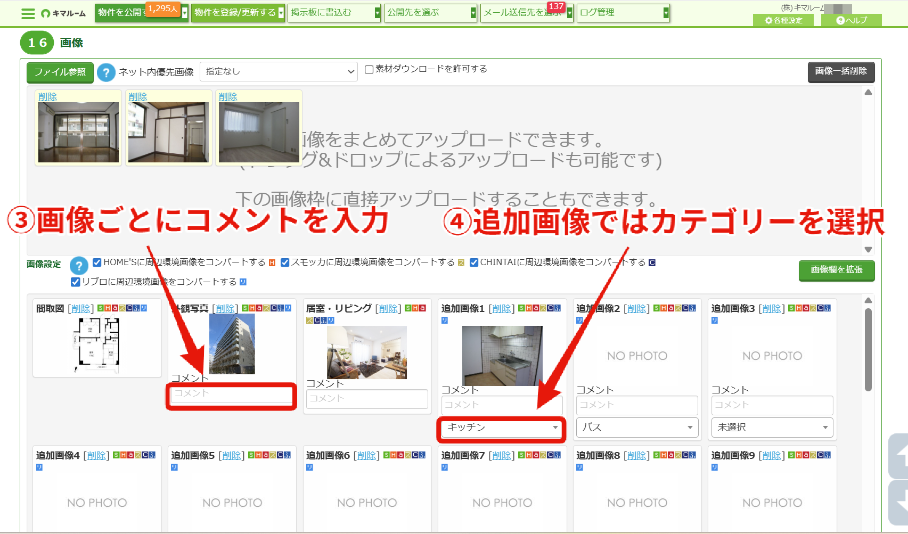908x534 pixels.
Task: Uncheck HOME'Sに周辺環境画像をコンバートする
Action: coord(97,262)
